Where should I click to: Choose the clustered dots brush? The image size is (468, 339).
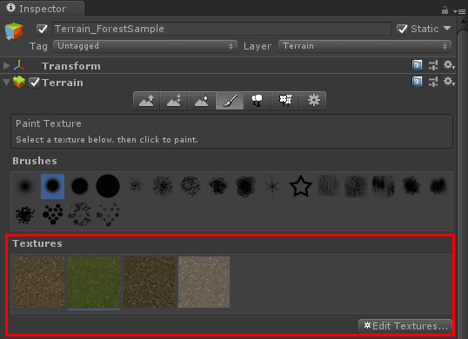tap(52, 214)
